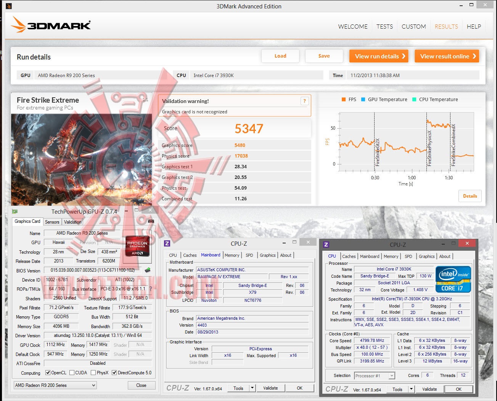The image size is (497, 401).
Task: Open Memory tab in the Processor CPU-Z window
Action: 391,256
